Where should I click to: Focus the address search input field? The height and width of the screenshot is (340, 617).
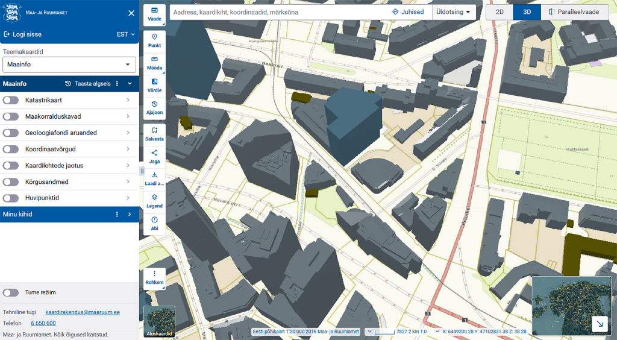pyautogui.click(x=280, y=12)
